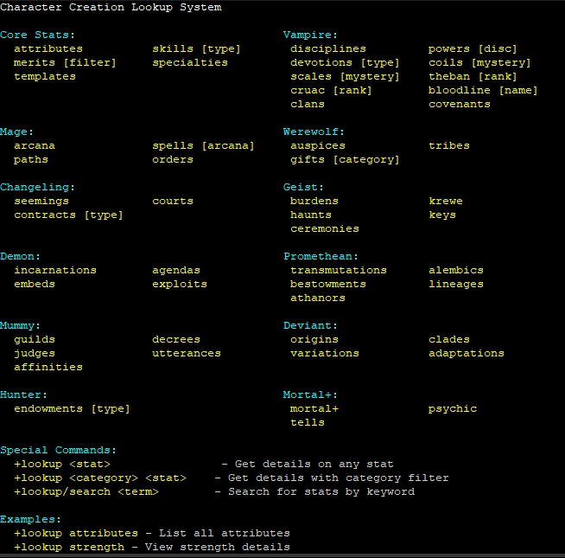Screen dimensions: 565x558
Task: Click 'psychic' in the Mortal+ section
Action: [x=452, y=409]
